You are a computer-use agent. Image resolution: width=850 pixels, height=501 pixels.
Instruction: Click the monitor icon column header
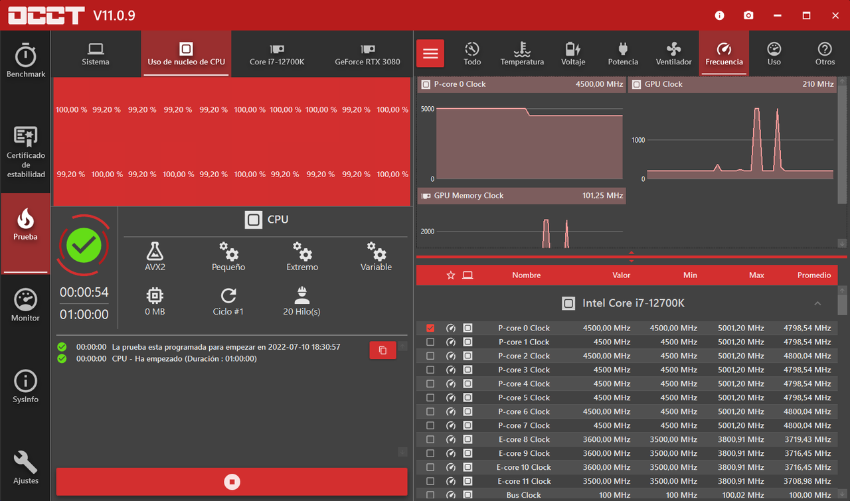coord(467,275)
